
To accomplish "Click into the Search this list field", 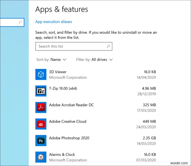I will coord(74,47).
